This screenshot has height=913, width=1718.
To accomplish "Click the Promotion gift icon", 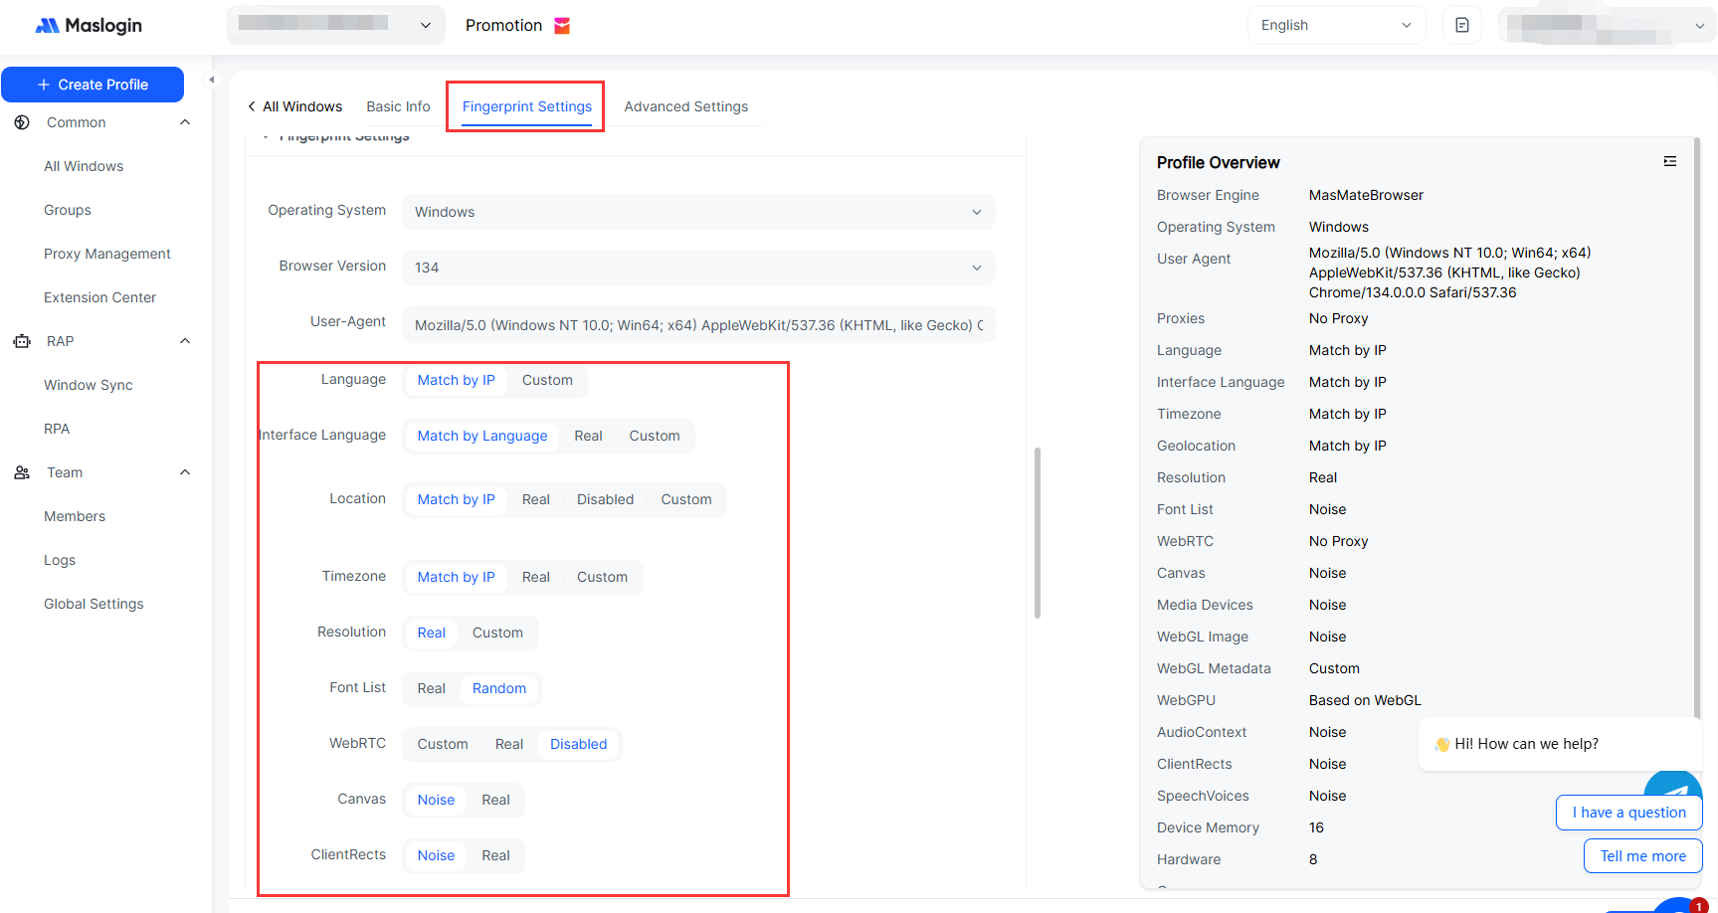I will 562,26.
